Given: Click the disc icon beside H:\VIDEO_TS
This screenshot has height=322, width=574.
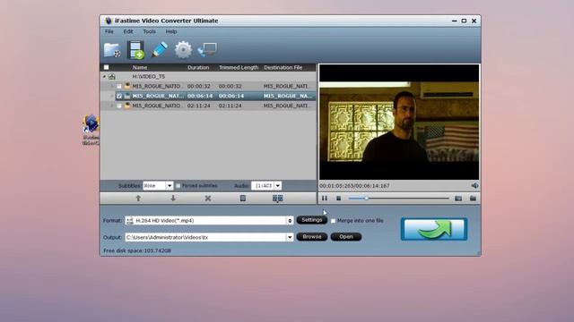Looking at the screenshot, I should [x=112, y=76].
